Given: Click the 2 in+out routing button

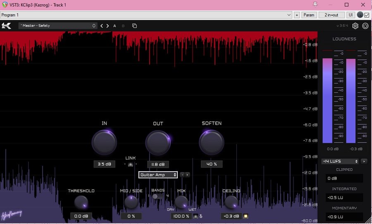Looking at the screenshot, I should (331, 15).
